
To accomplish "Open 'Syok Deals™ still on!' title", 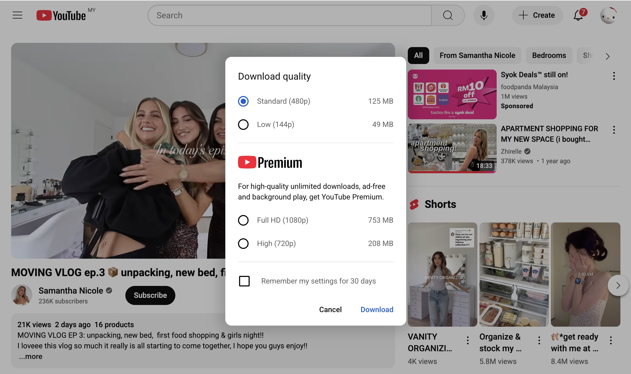I will pyautogui.click(x=534, y=75).
